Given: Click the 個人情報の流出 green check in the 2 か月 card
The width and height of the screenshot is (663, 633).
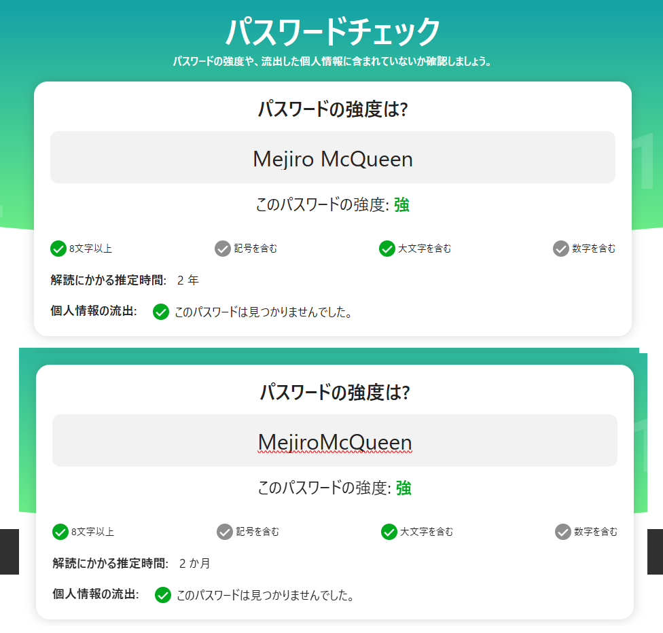Looking at the screenshot, I should tap(162, 596).
